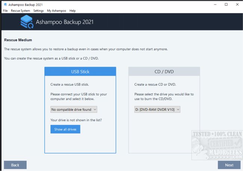Viewport: 243px width, 171px height.
Task: Open the Settings menu
Action: tap(39, 10)
